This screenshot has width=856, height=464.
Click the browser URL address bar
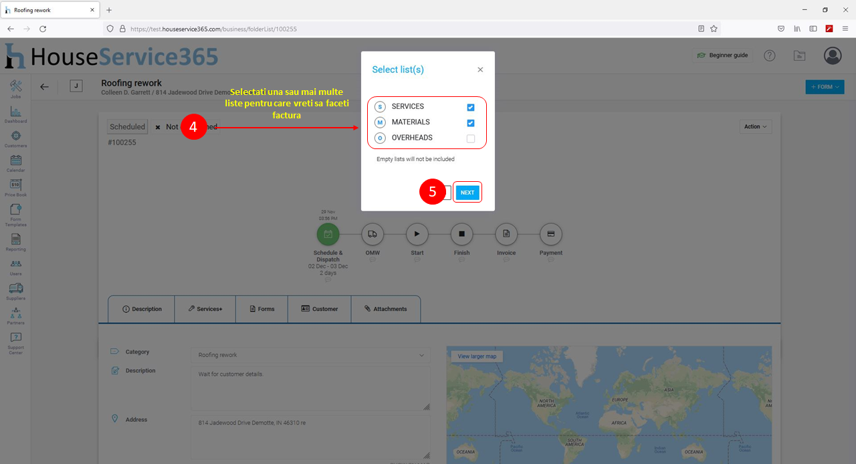411,29
